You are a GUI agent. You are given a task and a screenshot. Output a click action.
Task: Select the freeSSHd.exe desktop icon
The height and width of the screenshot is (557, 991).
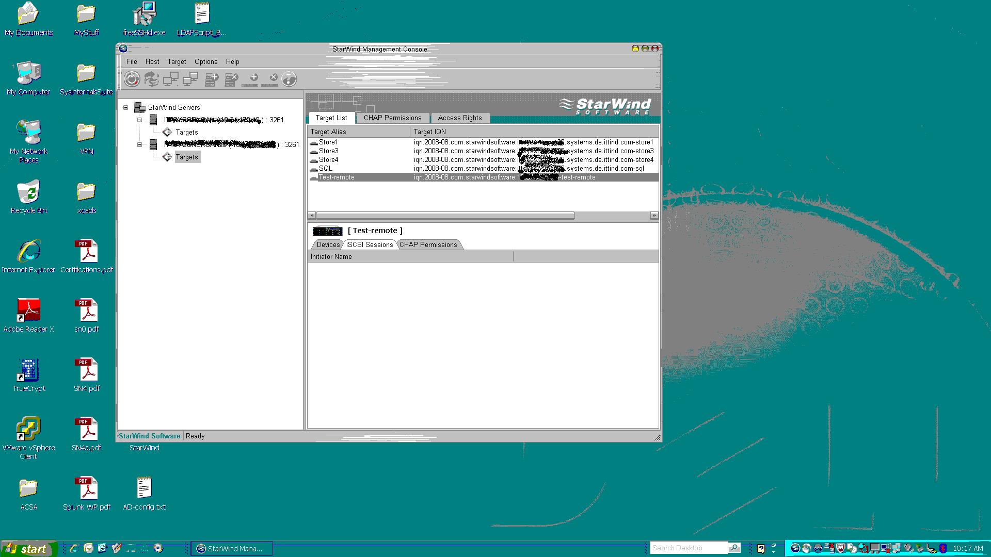tap(144, 19)
